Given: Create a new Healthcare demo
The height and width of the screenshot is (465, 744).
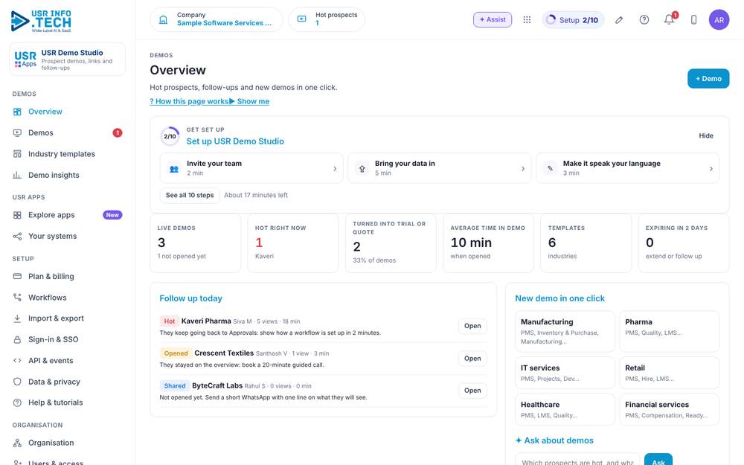Looking at the screenshot, I should pos(565,409).
